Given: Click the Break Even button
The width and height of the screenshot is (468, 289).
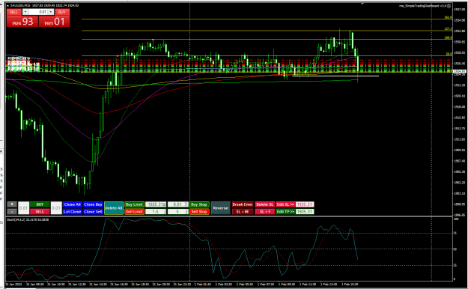Looking at the screenshot, I should click(243, 204).
